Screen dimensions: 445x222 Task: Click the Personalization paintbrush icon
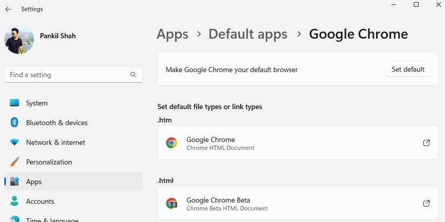[15, 162]
